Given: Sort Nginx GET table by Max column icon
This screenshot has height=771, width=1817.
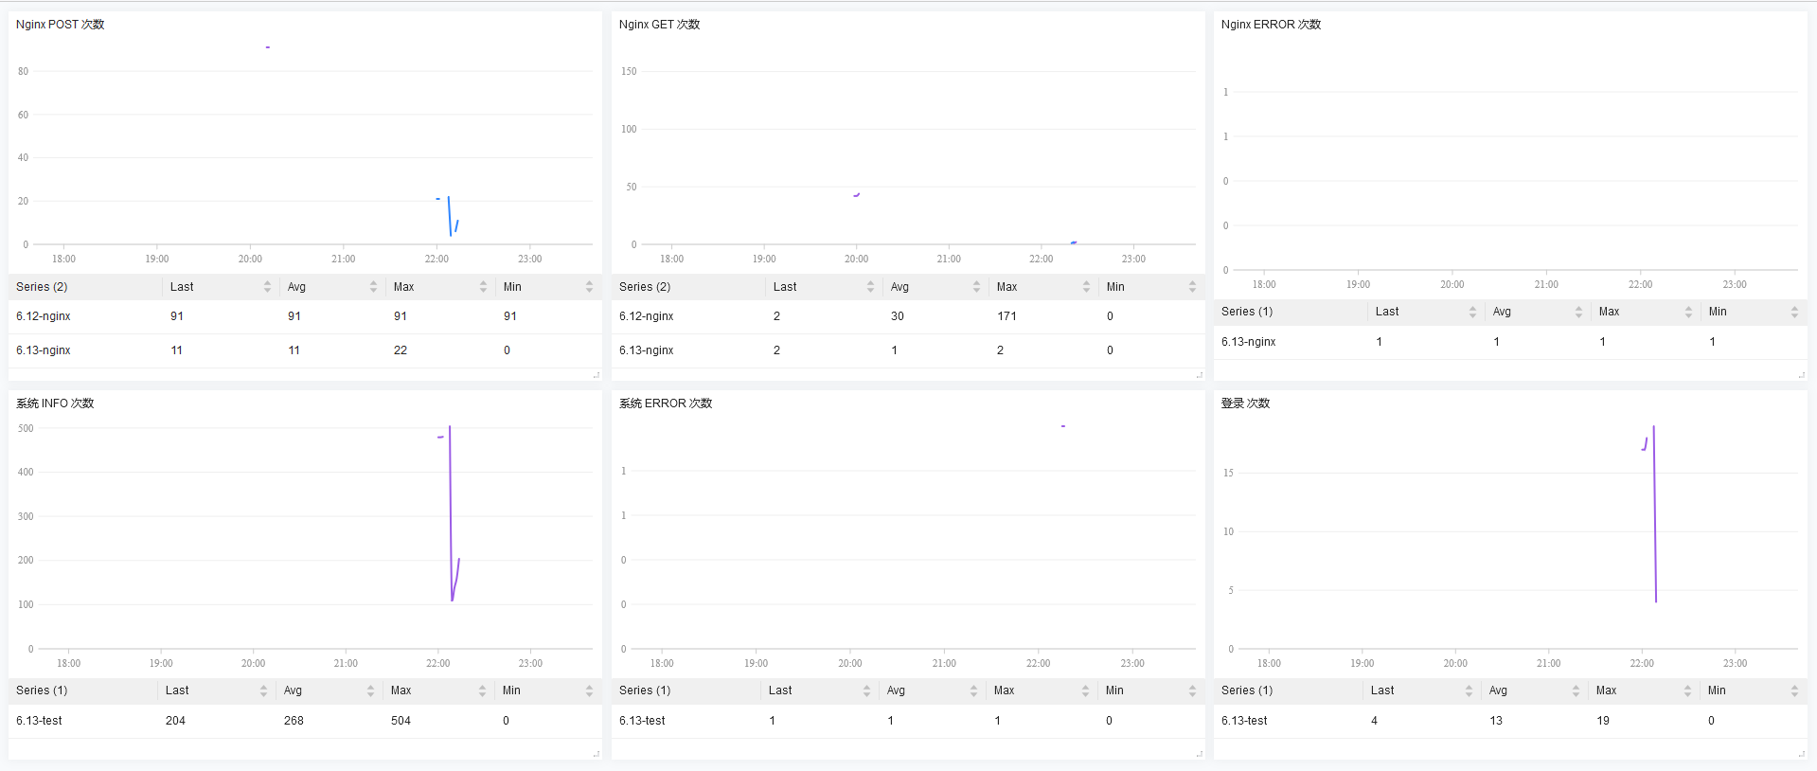Looking at the screenshot, I should tap(1086, 287).
